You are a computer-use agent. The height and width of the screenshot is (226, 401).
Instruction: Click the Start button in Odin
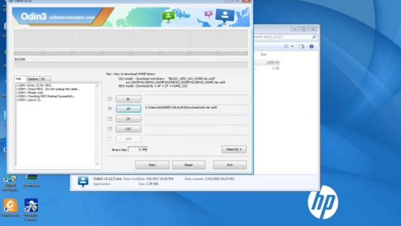point(152,164)
